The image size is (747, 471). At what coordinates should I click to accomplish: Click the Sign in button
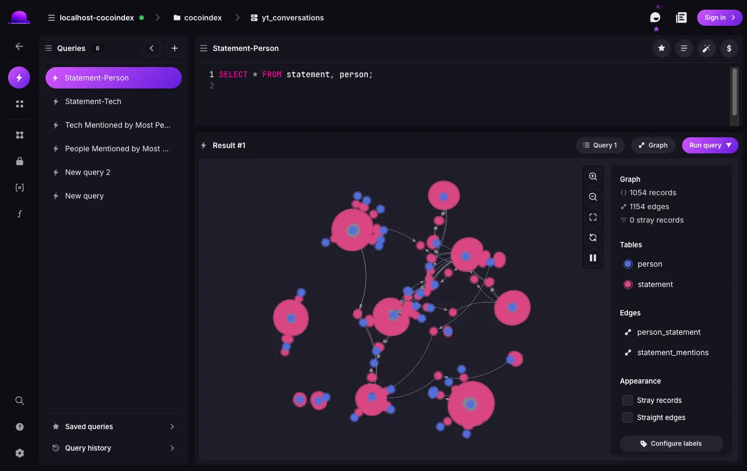[x=720, y=18]
